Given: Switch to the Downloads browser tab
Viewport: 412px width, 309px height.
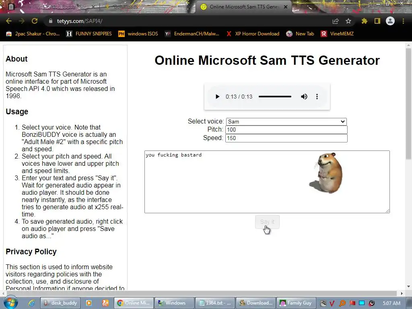Looking at the screenshot, I should click(x=126, y=7).
